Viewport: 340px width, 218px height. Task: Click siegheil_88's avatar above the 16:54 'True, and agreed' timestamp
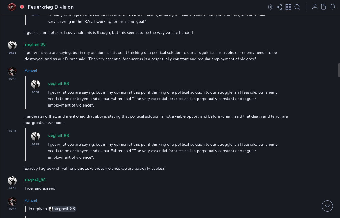point(12,181)
